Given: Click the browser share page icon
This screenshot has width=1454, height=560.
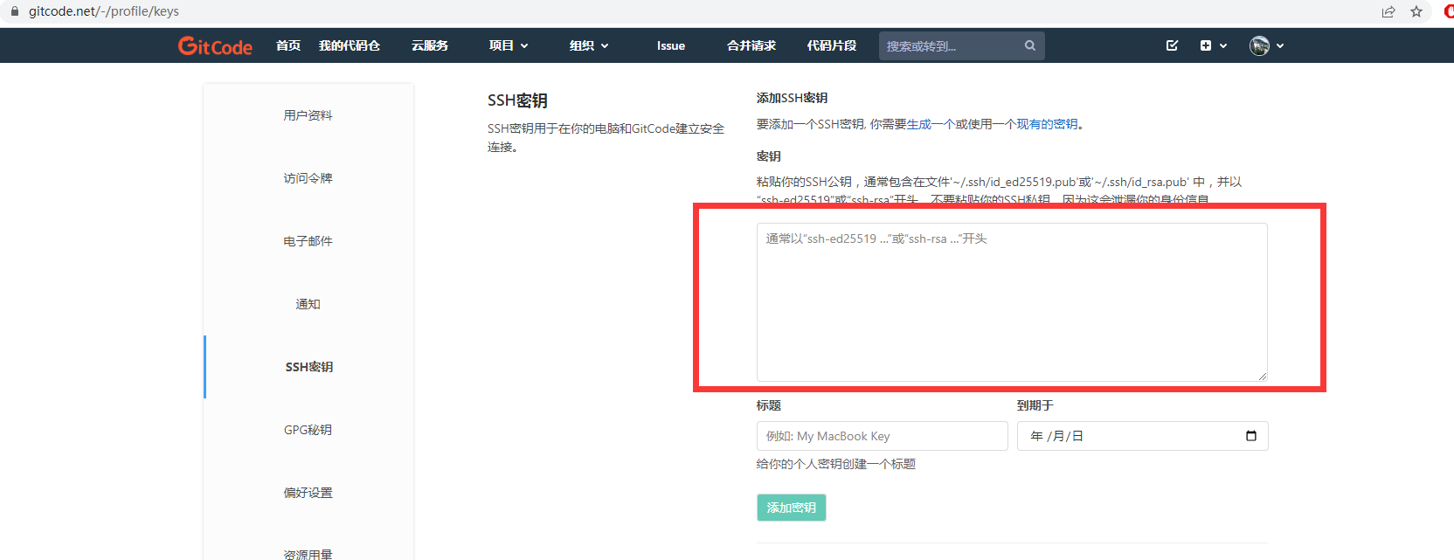Looking at the screenshot, I should pyautogui.click(x=1388, y=11).
